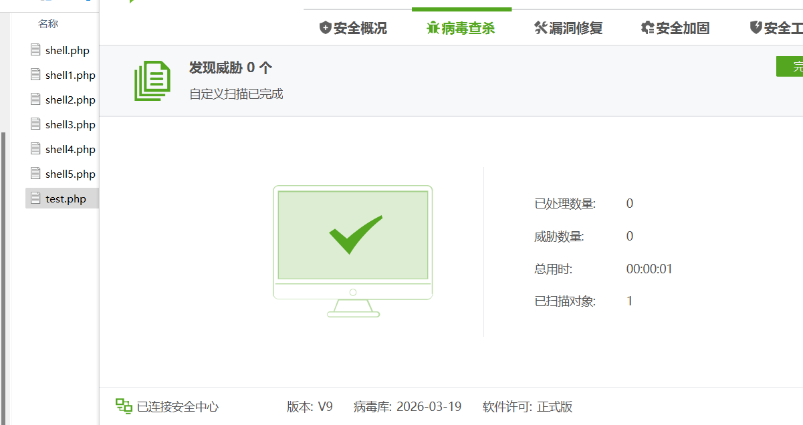Click the highlighted test.php file

pyautogui.click(x=66, y=199)
